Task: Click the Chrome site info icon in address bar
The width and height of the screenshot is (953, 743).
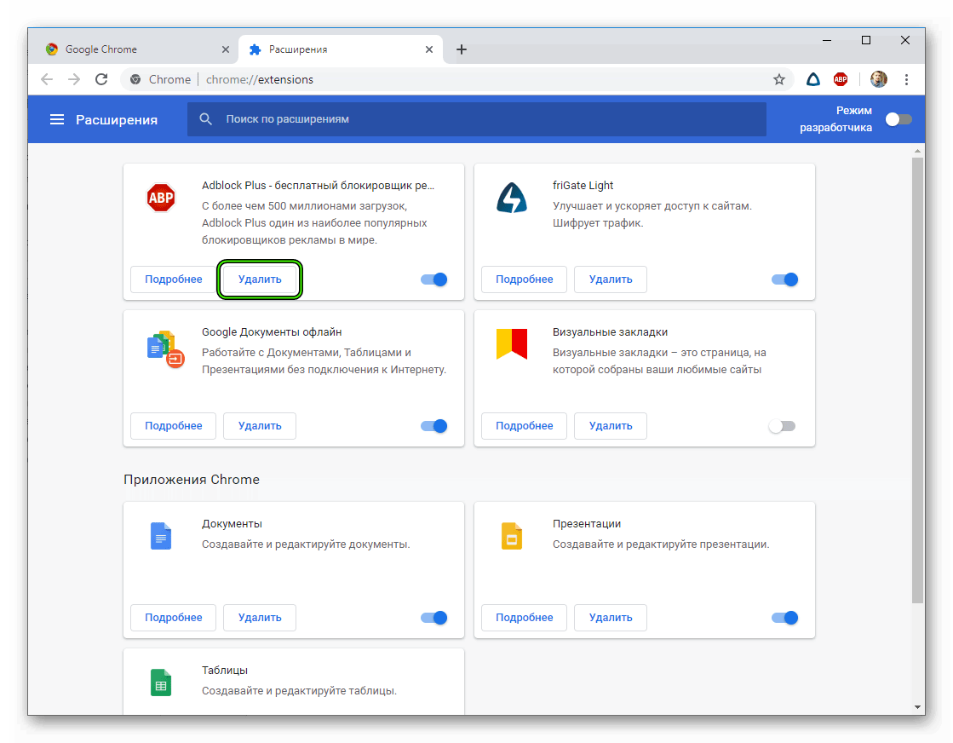Action: point(135,79)
